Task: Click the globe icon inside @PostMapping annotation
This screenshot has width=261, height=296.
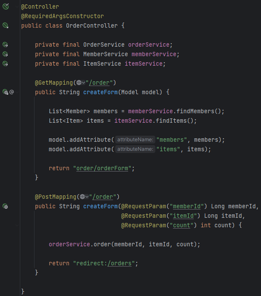Action: (x=82, y=197)
